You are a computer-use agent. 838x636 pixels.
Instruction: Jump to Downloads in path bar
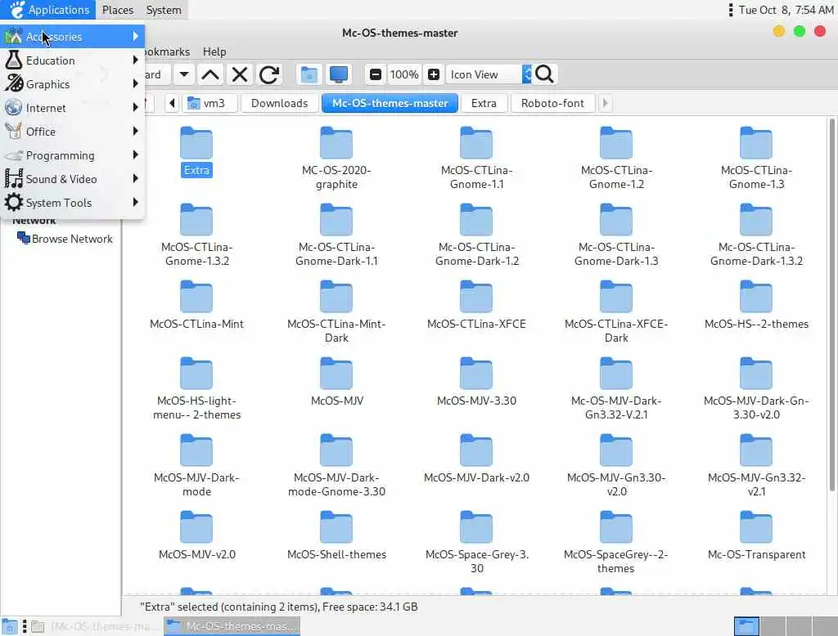point(280,103)
